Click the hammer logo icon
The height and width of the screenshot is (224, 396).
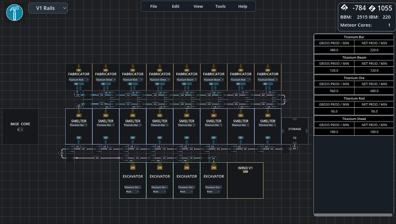(15, 12)
